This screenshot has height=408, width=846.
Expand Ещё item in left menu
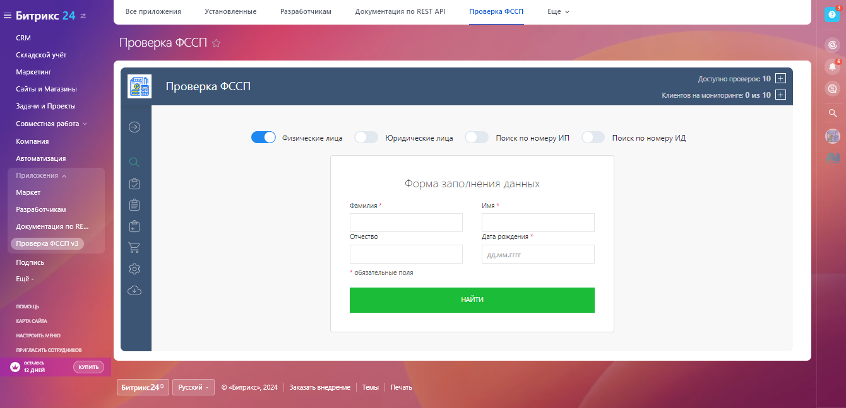click(x=25, y=279)
